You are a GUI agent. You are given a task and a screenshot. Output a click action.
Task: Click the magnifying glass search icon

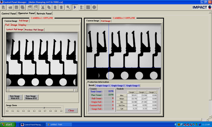[68, 7]
